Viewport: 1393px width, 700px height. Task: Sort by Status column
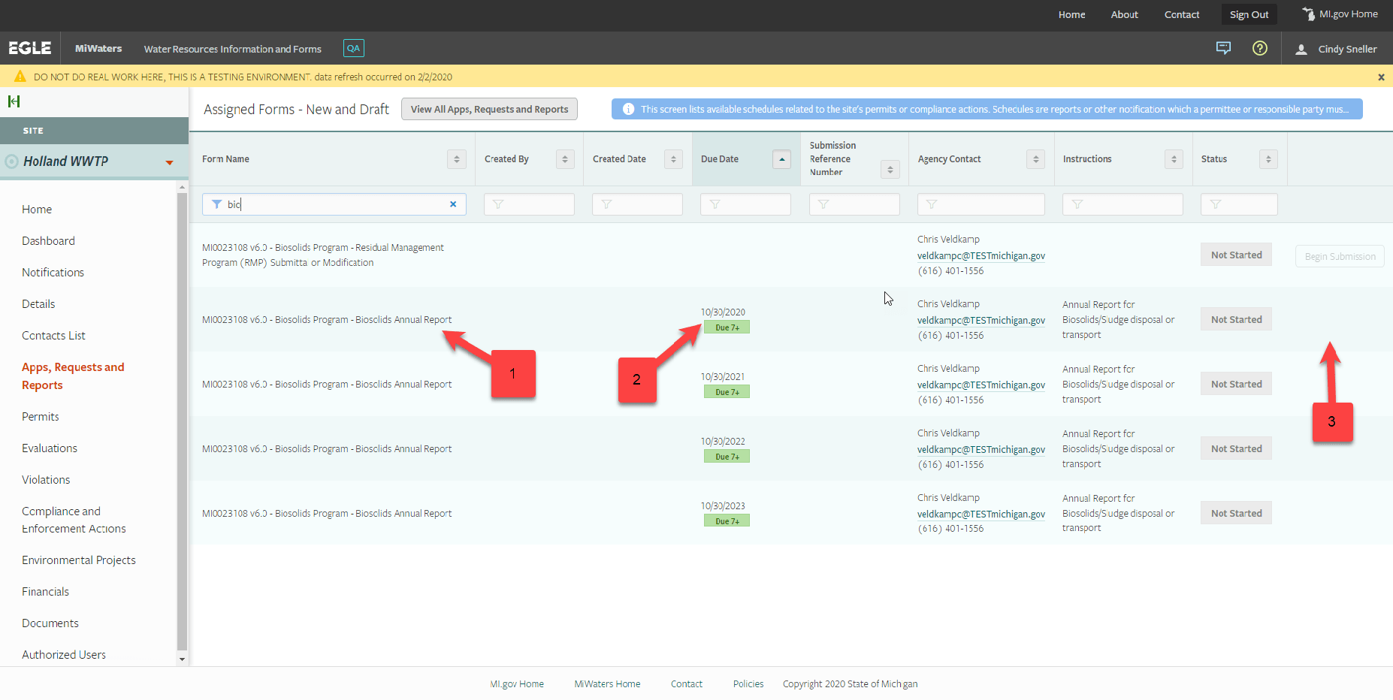point(1268,159)
